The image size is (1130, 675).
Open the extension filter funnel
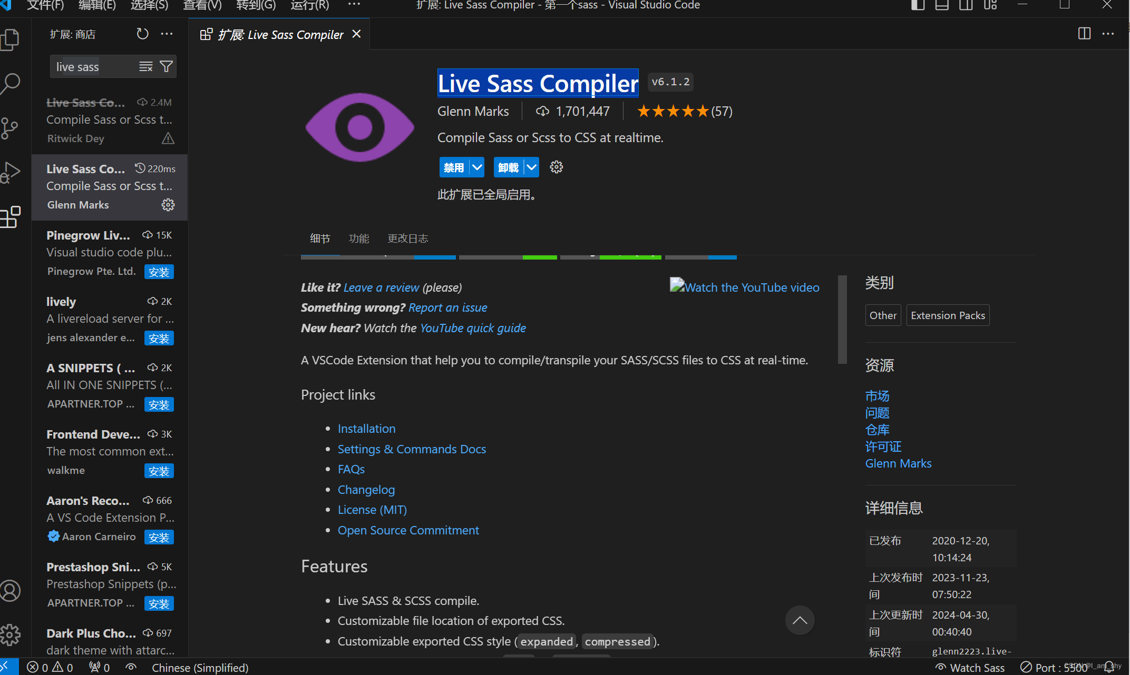[x=166, y=67]
